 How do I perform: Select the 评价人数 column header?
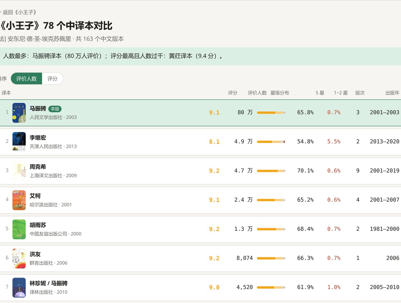pos(257,93)
